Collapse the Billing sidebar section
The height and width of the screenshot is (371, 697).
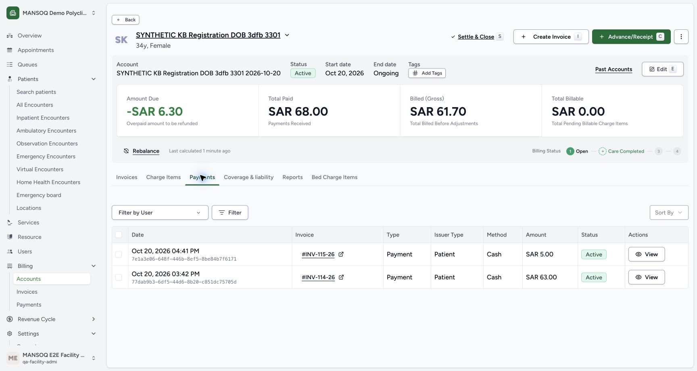pyautogui.click(x=94, y=266)
